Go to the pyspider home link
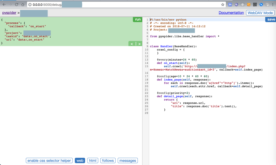 point(9,13)
